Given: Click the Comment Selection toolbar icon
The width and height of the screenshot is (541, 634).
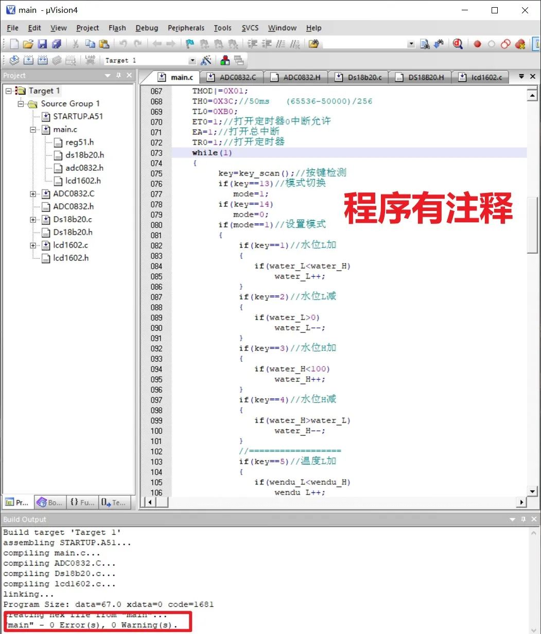Looking at the screenshot, I should click(281, 44).
